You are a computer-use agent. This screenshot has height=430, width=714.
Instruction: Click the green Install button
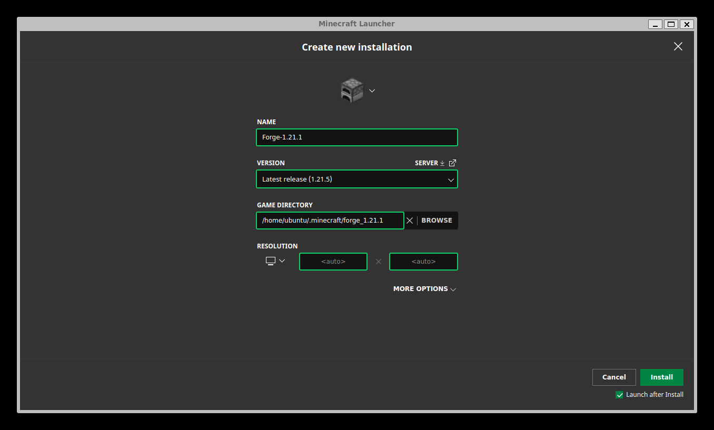pyautogui.click(x=662, y=377)
